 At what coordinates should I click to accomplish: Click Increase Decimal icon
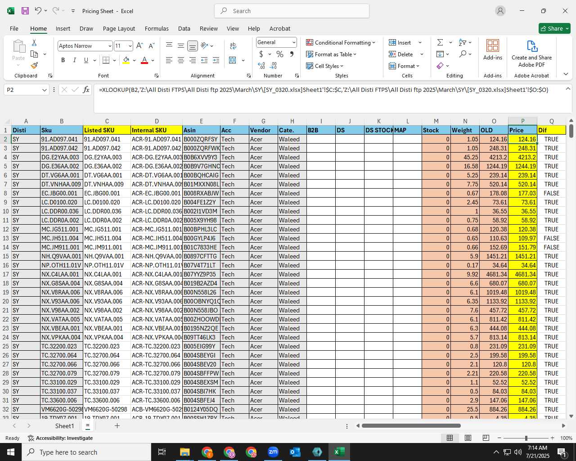261,66
